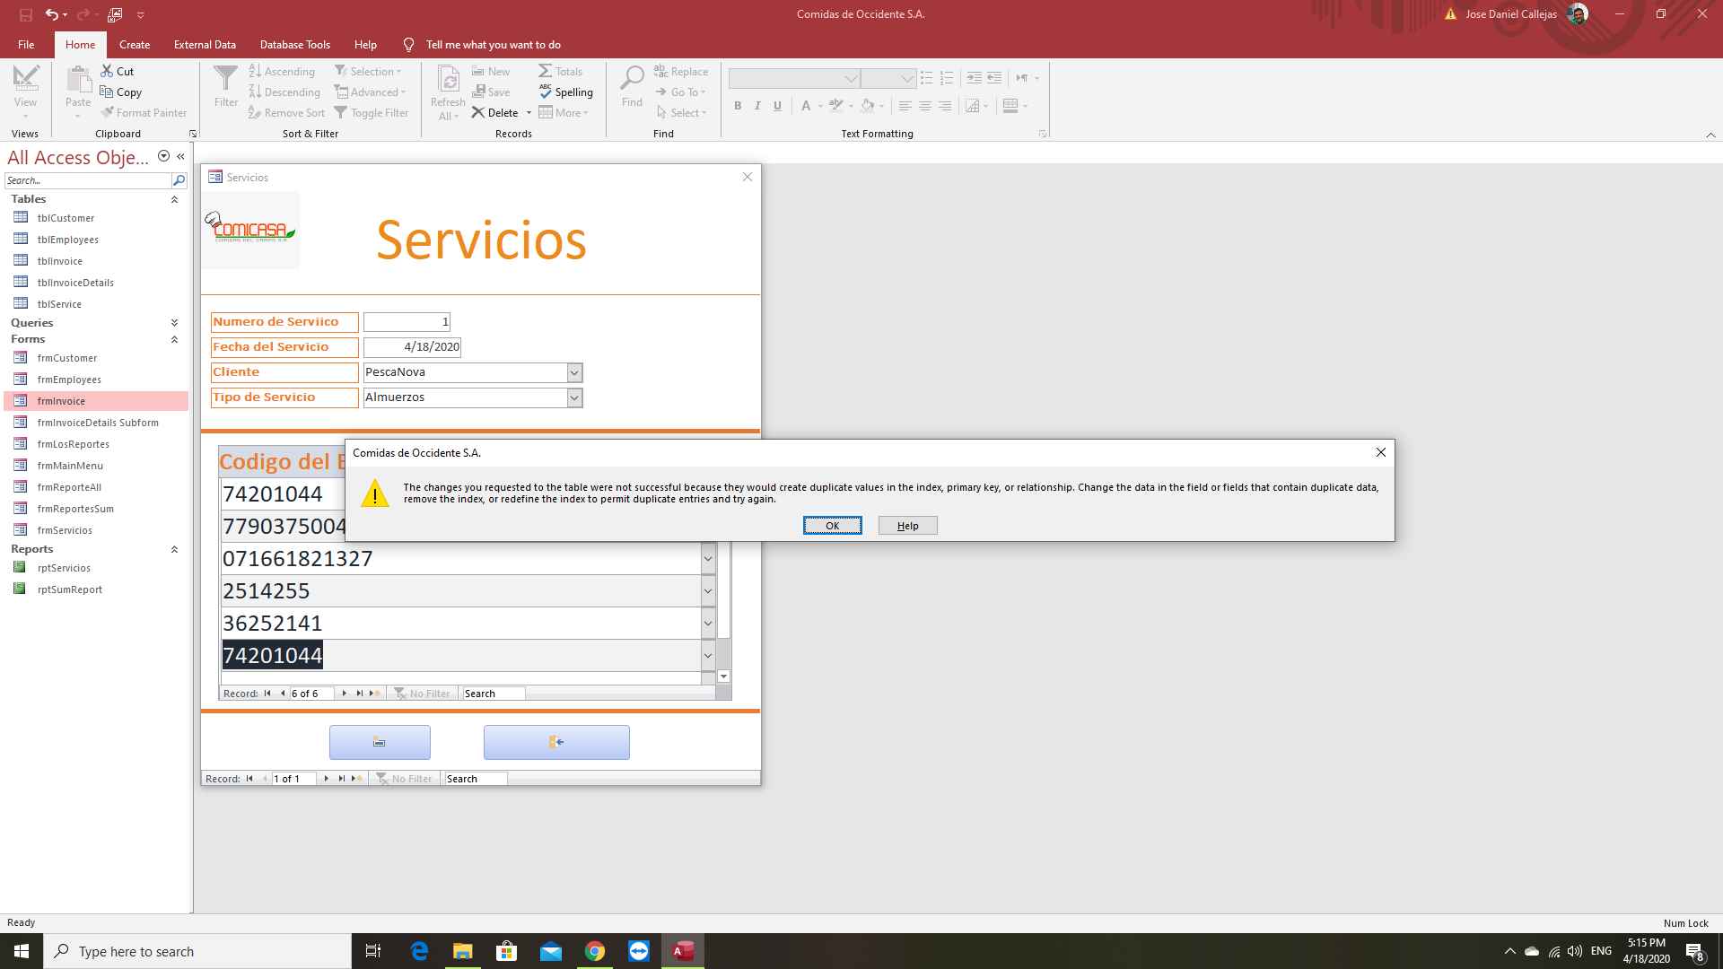1723x969 pixels.
Task: Toggle Underline text formatting
Action: 777,106
